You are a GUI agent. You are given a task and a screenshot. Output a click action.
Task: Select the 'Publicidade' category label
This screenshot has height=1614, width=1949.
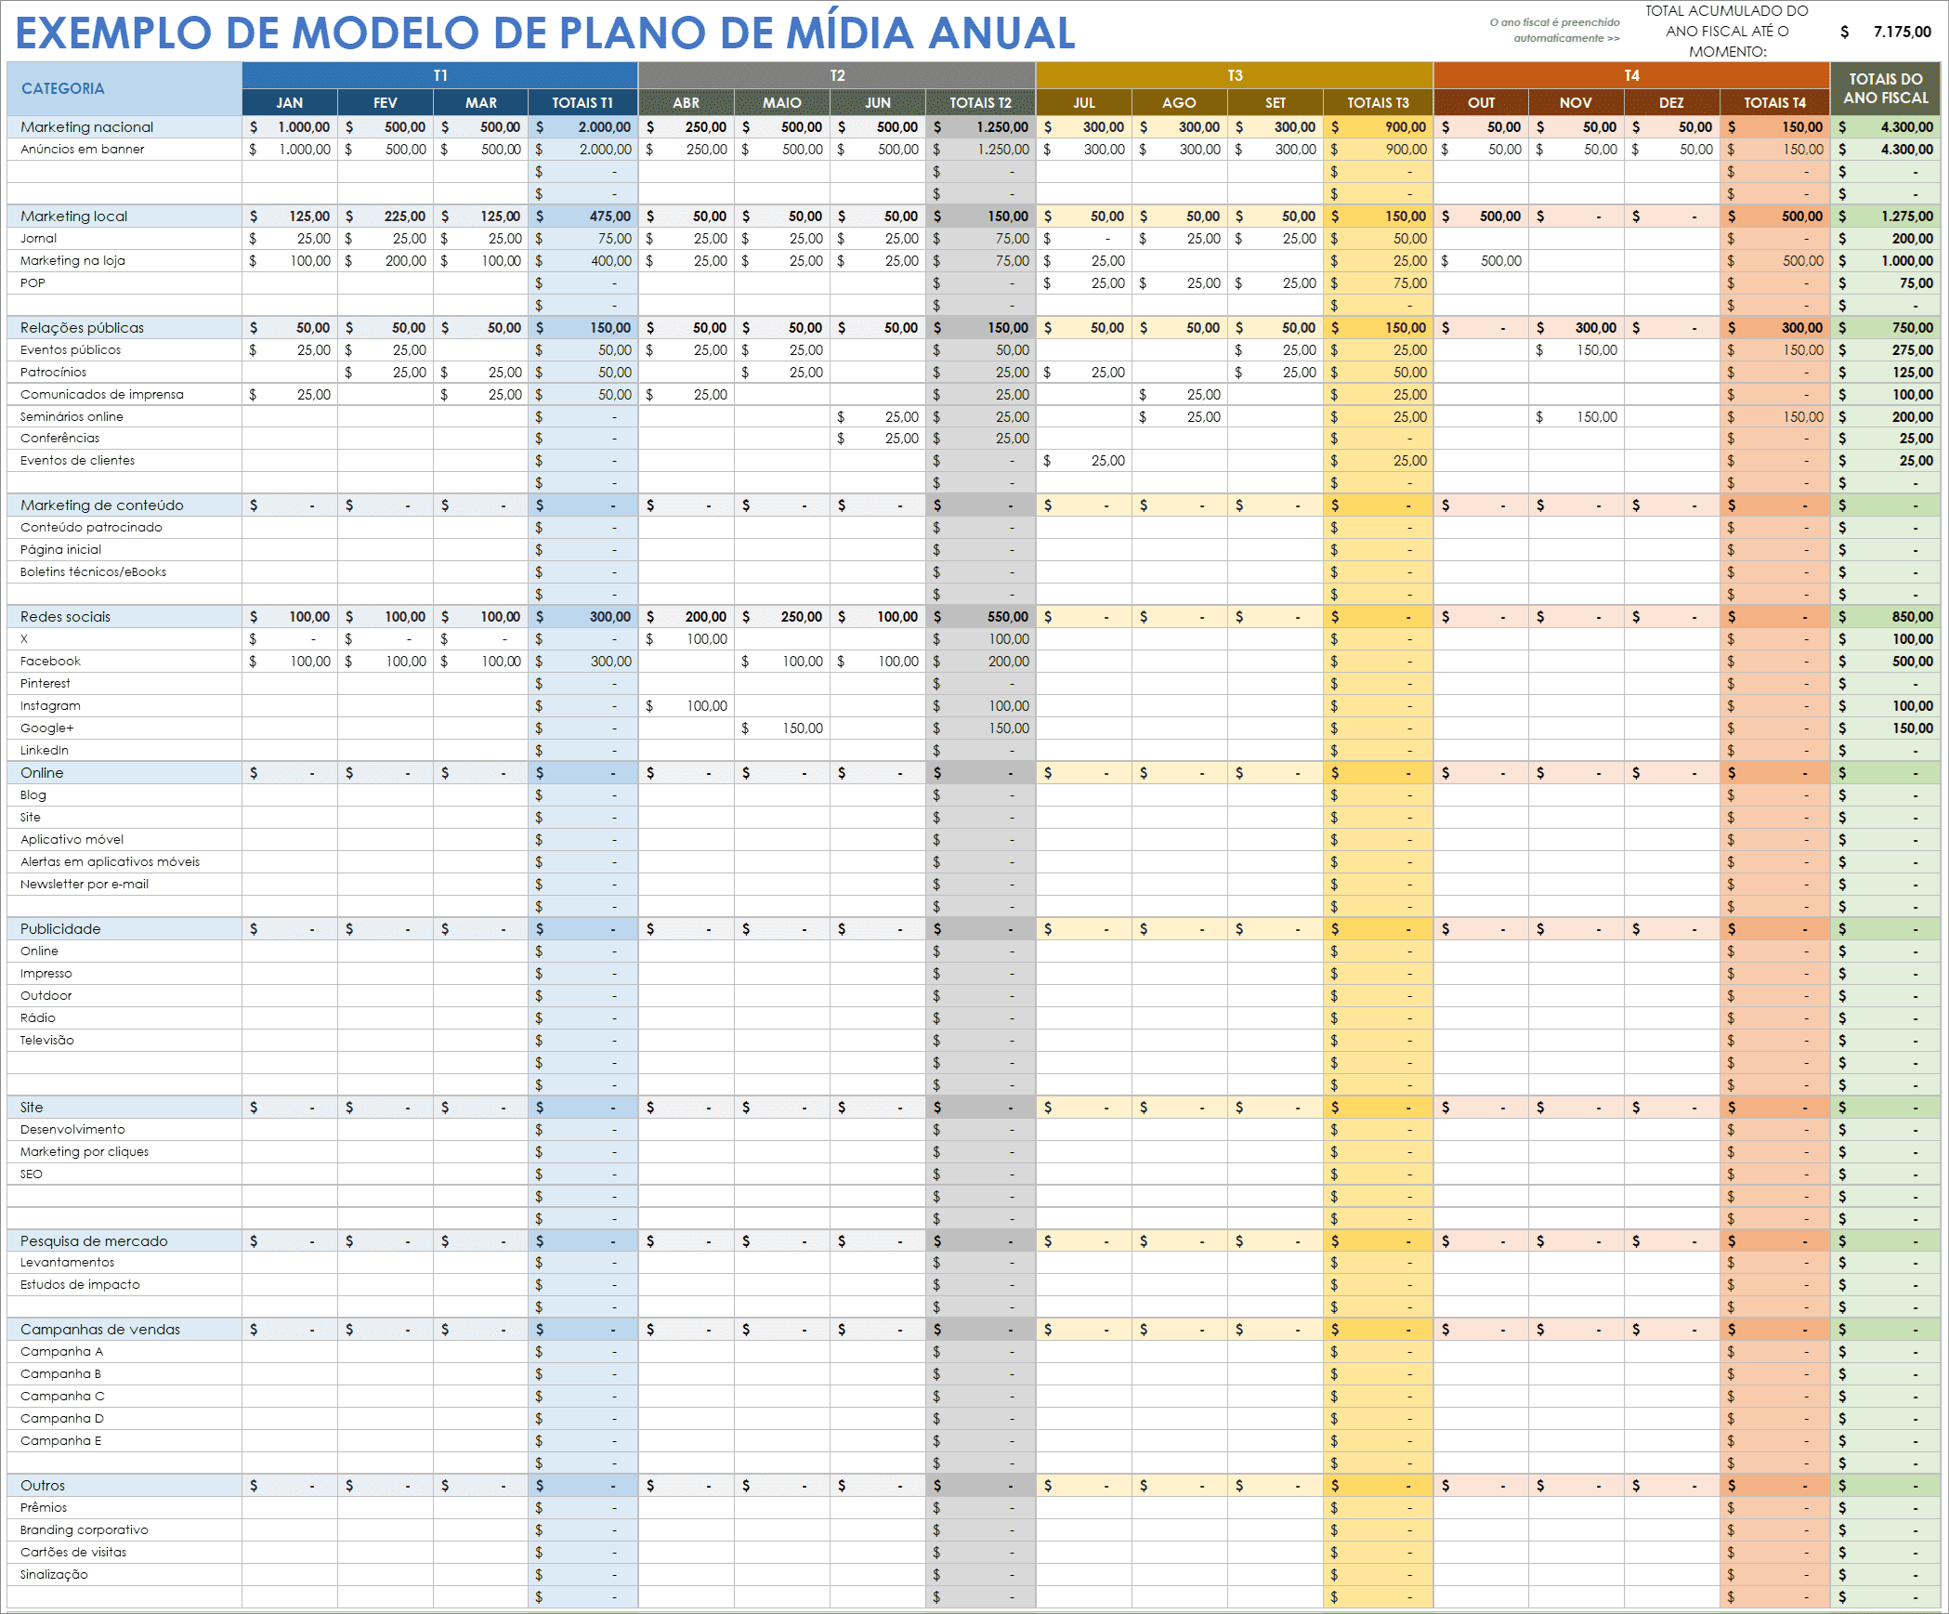coord(60,928)
